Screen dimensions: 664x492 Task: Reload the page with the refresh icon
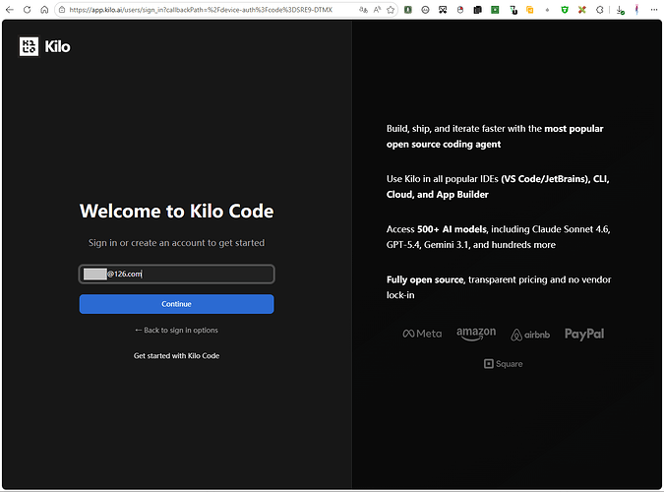(x=28, y=9)
